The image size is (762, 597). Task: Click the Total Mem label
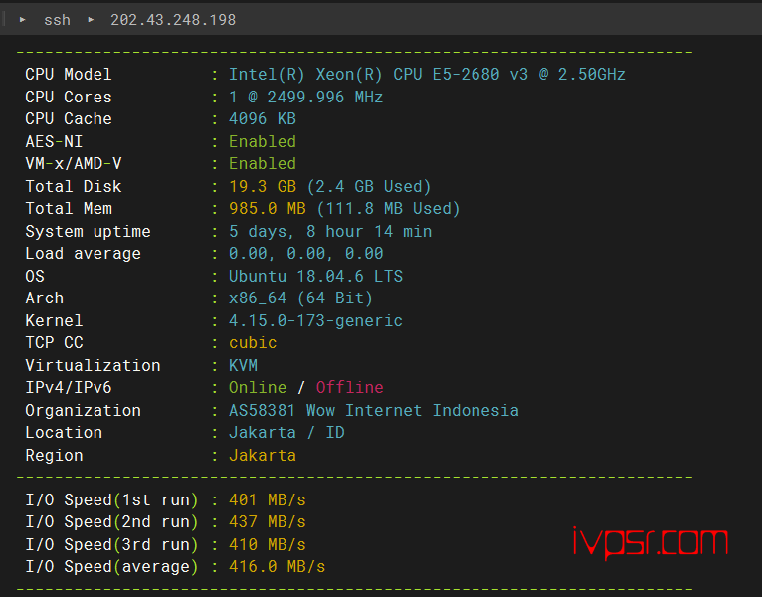coord(69,209)
